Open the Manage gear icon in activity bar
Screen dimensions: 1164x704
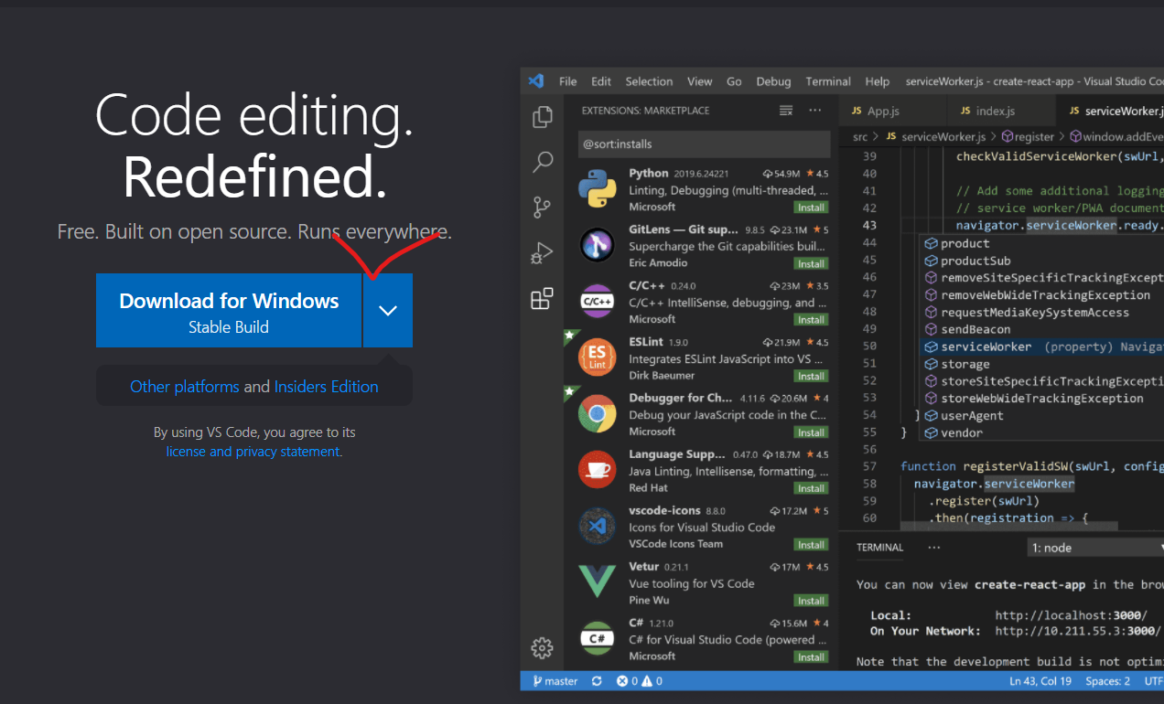point(543,647)
